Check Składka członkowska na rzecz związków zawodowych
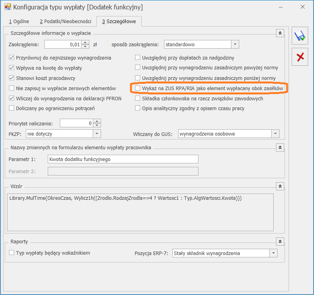Screen dimensions: 314x295 (137, 98)
